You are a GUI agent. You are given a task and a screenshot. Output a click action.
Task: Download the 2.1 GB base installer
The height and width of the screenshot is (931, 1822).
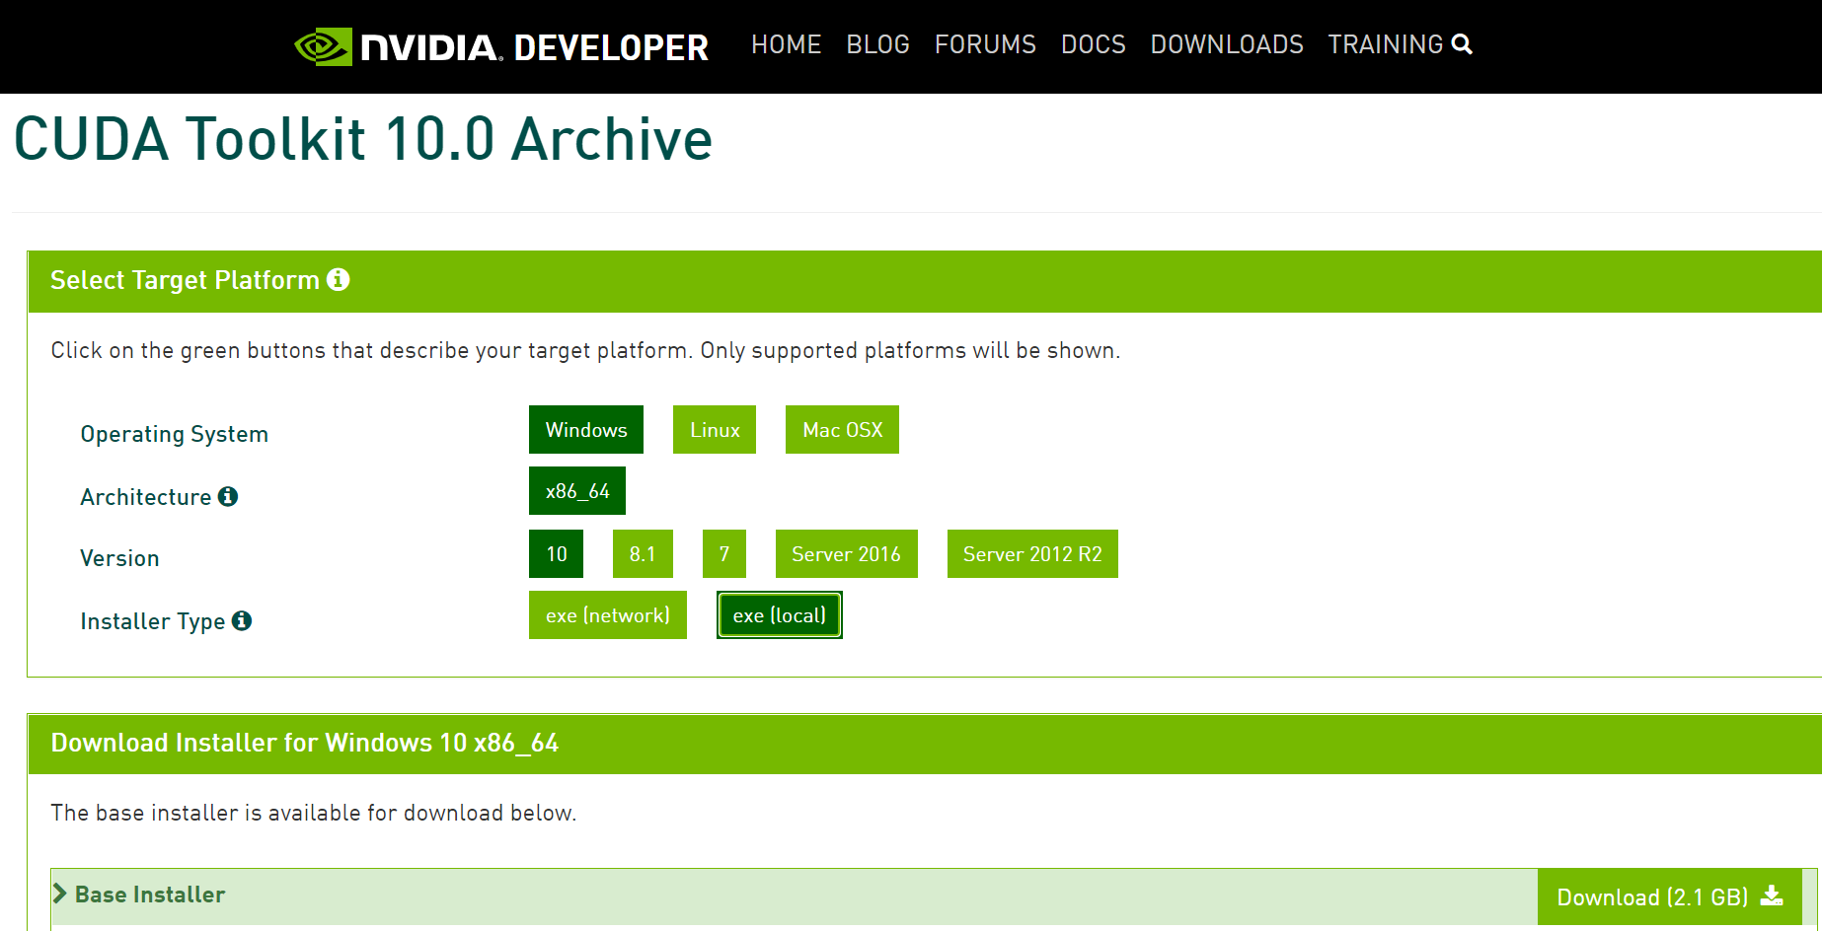pyautogui.click(x=1670, y=896)
